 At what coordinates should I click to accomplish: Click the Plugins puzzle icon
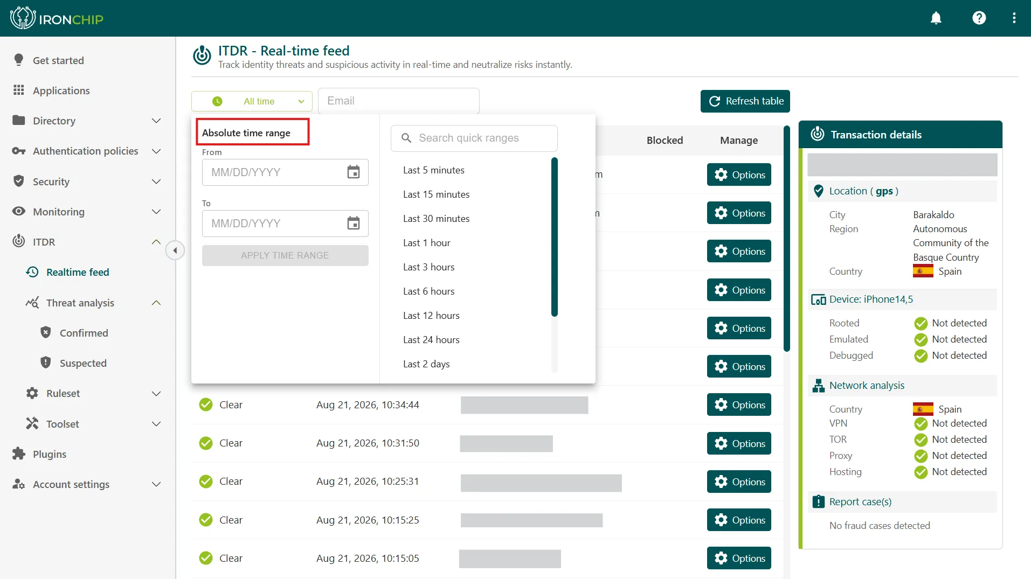[x=19, y=454]
